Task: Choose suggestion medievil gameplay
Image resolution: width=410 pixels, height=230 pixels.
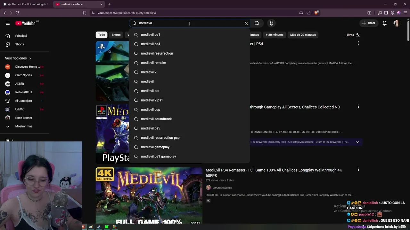Action: [189, 147]
